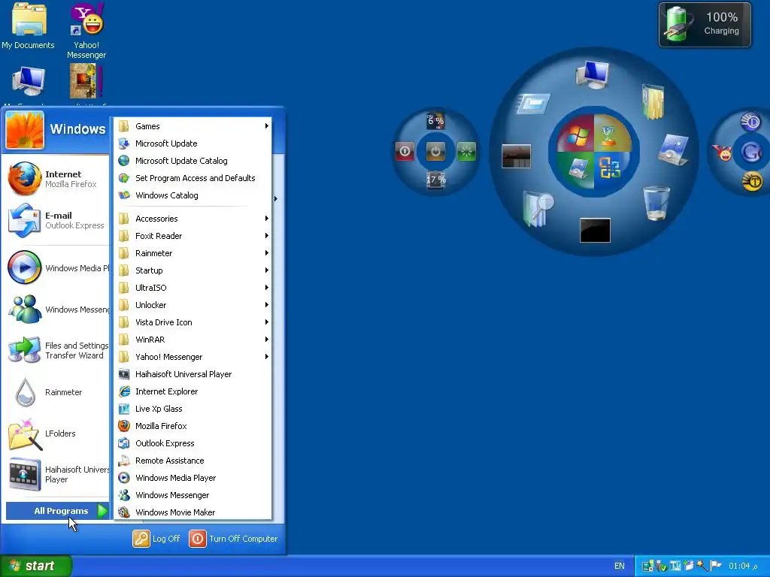Select Set Program Access and Defaults
This screenshot has width=770, height=577.
pos(193,178)
